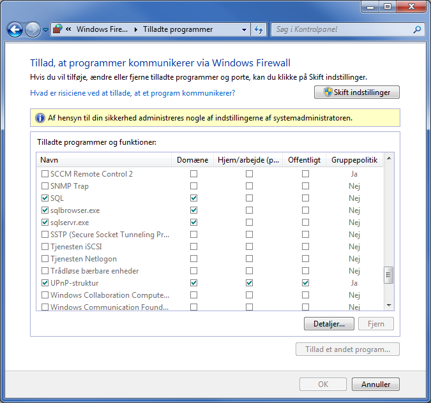431x403 pixels.
Task: Select the 'Trådløse bærbare enheder' row text
Action: (95, 270)
